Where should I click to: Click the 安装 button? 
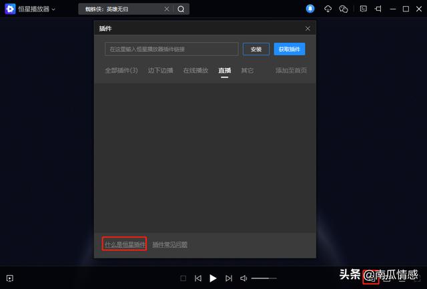[256, 49]
